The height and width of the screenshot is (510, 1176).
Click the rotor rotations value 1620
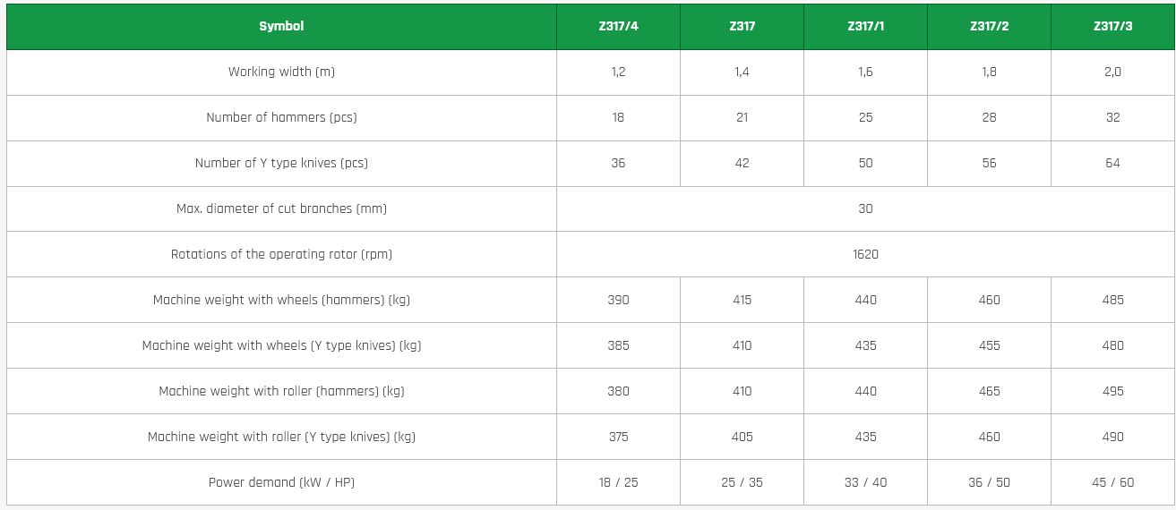pos(865,254)
